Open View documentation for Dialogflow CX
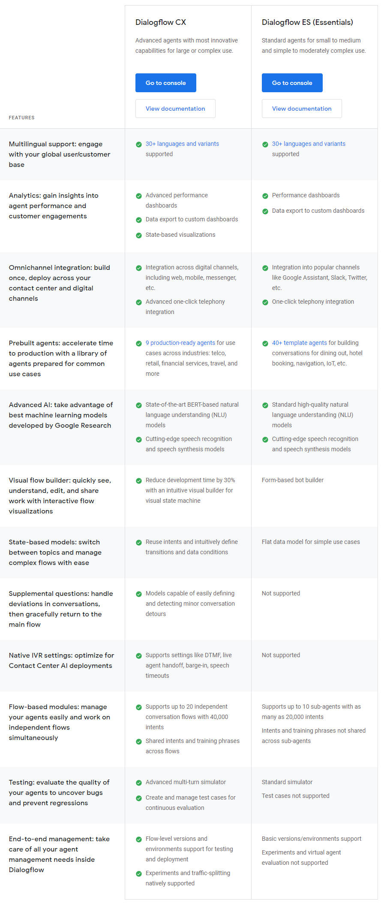The width and height of the screenshot is (381, 903). click(175, 109)
